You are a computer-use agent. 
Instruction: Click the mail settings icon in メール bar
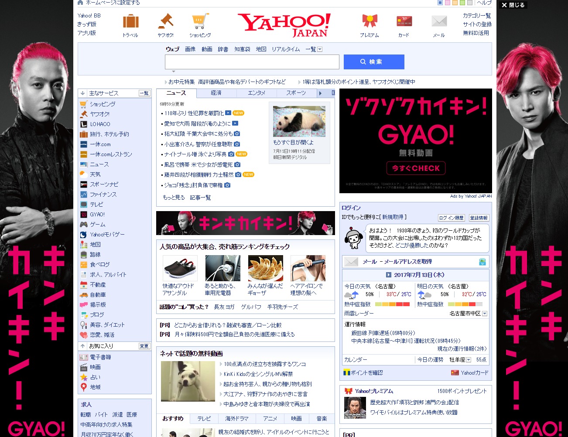point(482,262)
